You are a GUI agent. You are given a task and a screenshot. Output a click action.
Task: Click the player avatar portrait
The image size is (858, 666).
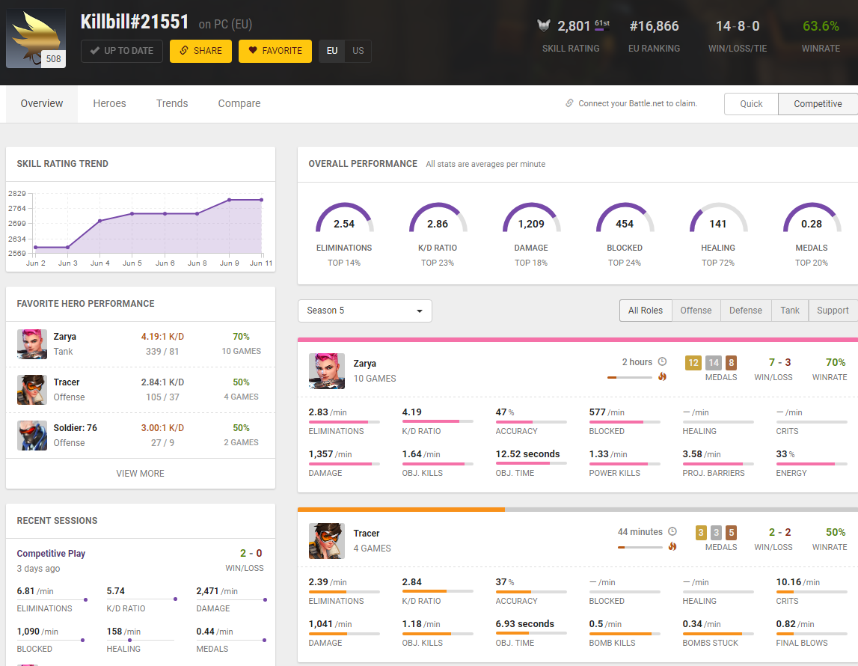[x=36, y=37]
